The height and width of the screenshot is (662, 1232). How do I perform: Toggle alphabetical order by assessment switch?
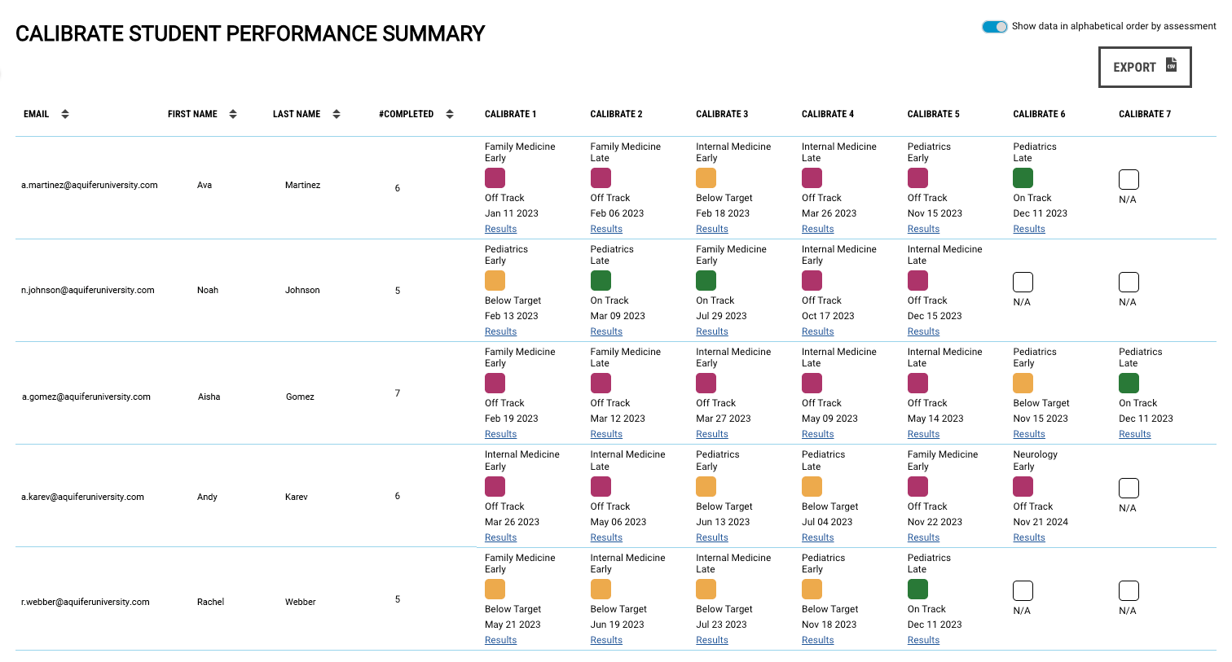[x=995, y=27]
